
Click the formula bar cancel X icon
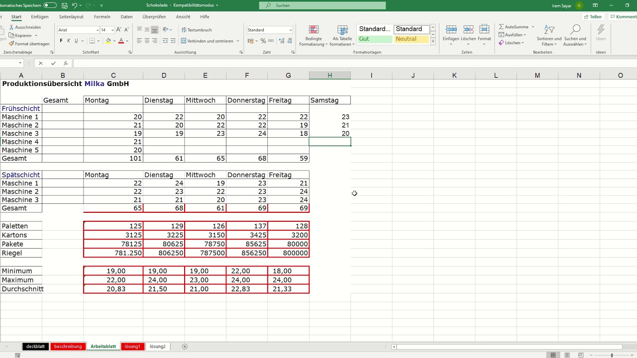tap(41, 63)
